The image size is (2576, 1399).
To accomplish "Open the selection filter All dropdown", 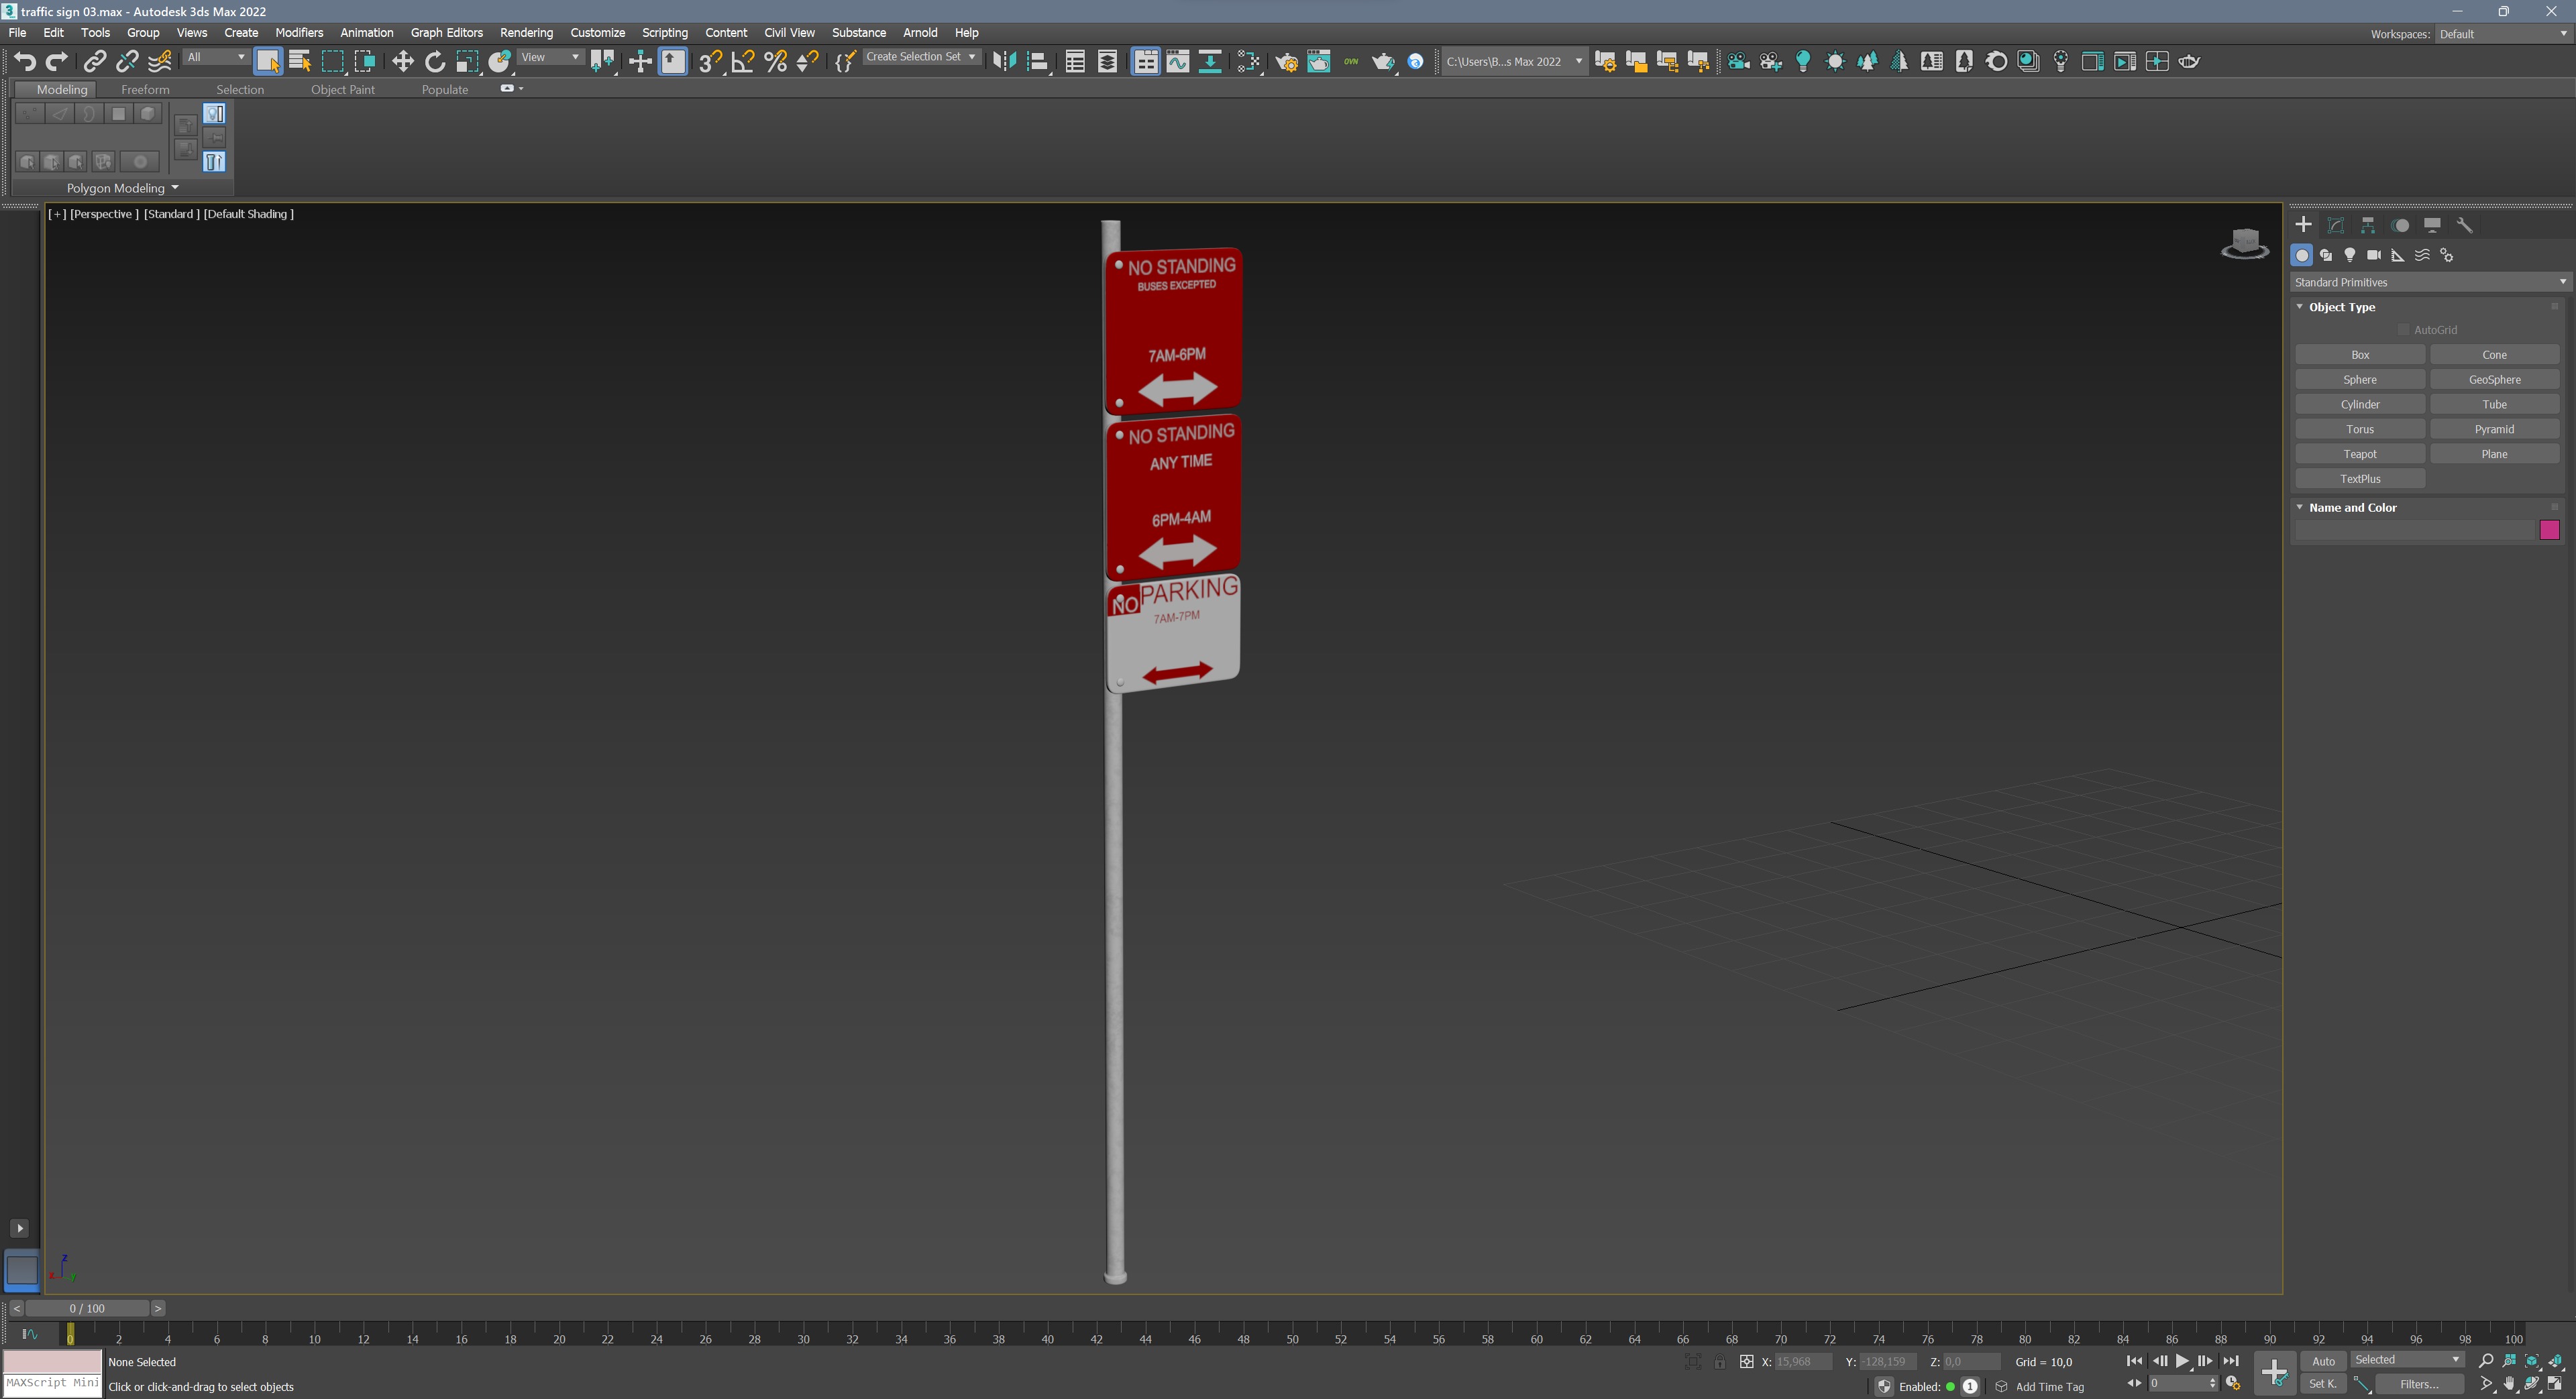I will coord(216,57).
